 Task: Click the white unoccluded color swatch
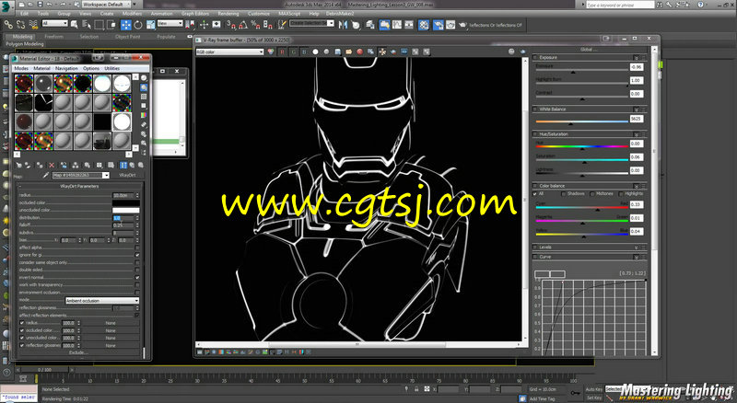click(125, 211)
